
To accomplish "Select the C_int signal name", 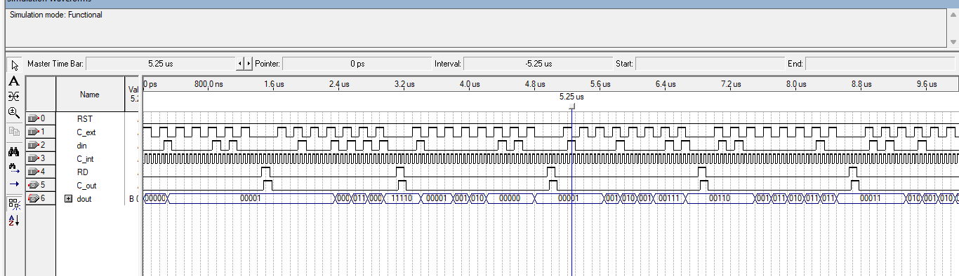I will pos(85,159).
